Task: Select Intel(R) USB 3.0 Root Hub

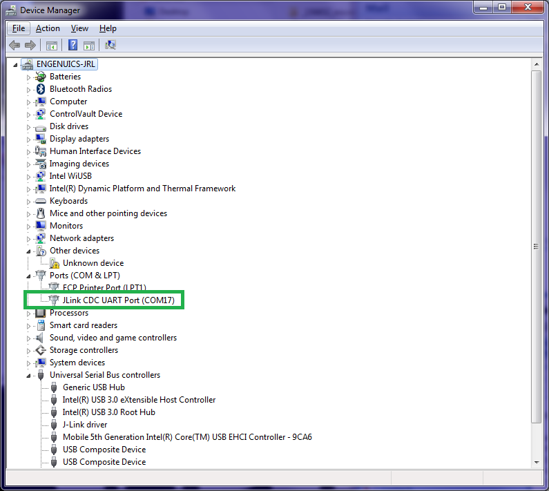Action: [109, 412]
